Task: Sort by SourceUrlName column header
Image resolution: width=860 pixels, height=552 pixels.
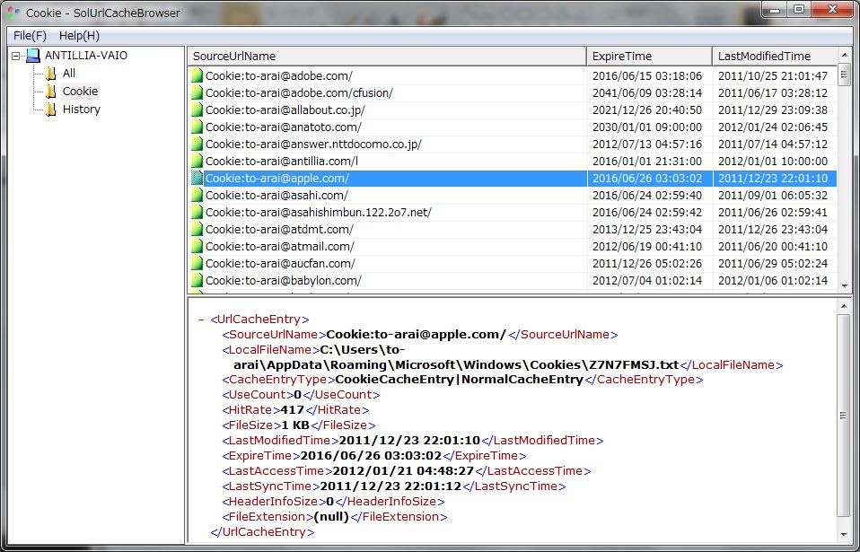Action: click(x=387, y=57)
